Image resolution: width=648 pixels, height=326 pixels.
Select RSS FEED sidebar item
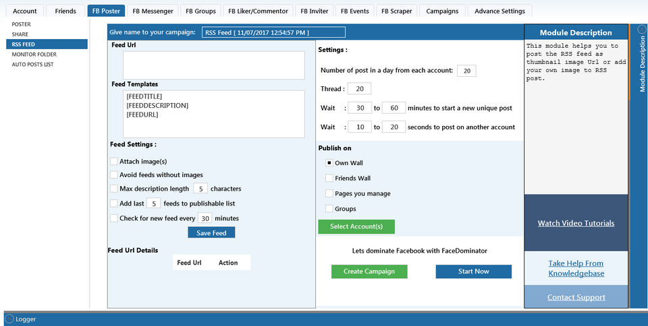click(x=47, y=44)
